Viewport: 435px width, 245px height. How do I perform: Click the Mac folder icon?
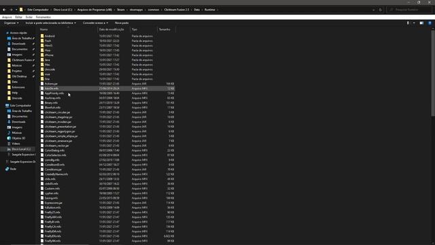42,65
